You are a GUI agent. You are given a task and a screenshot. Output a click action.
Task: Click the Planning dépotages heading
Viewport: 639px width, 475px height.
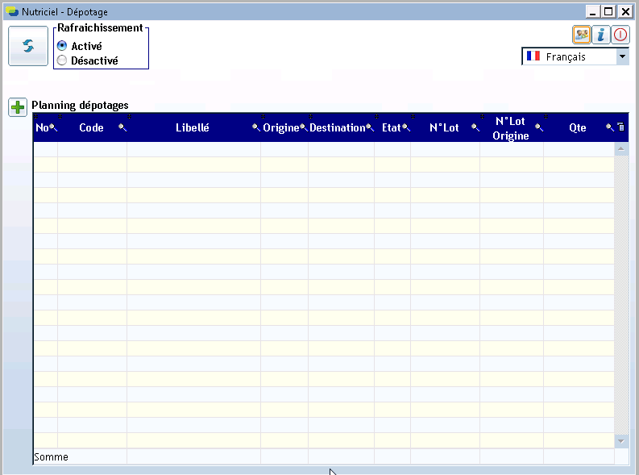click(80, 105)
